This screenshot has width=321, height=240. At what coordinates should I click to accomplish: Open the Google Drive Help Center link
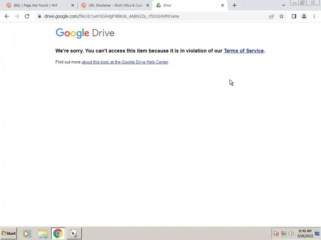point(125,62)
